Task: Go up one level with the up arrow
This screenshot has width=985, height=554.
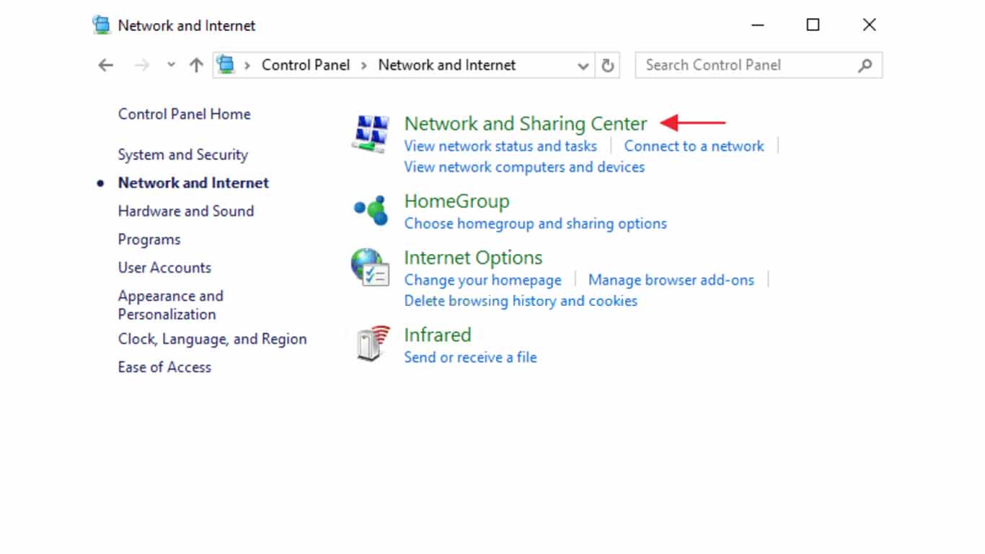Action: click(x=195, y=64)
